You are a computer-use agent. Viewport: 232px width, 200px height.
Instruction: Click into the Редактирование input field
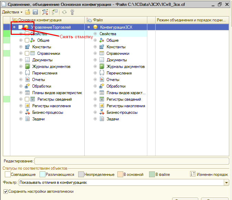tap(132, 161)
